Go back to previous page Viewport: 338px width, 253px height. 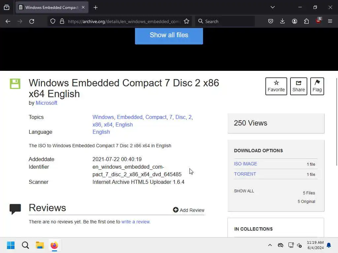coord(8,21)
